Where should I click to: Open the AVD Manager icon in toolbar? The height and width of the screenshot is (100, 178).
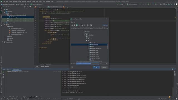(x=169, y=4)
